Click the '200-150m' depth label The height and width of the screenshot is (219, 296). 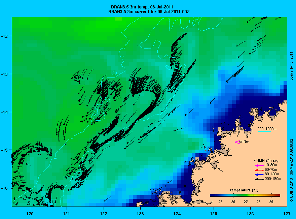pyautogui.click(x=273, y=179)
